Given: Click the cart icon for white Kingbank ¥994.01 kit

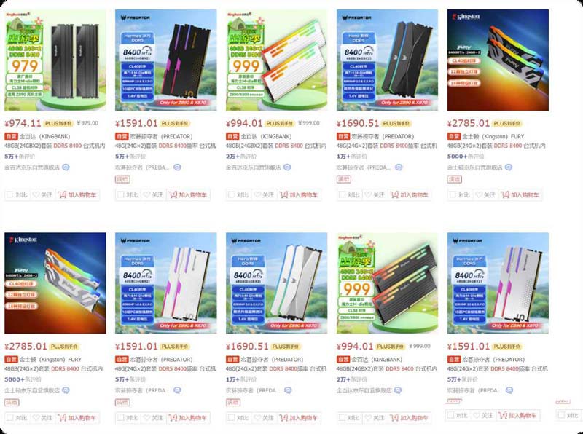Looking at the screenshot, I should 283,194.
